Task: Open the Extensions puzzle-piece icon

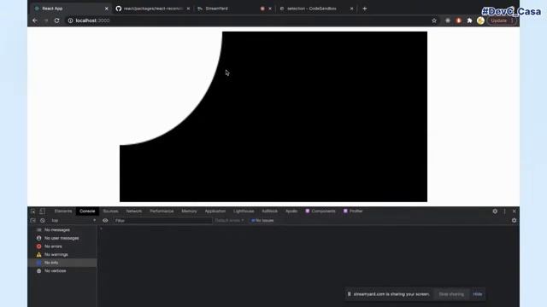Action: point(469,20)
